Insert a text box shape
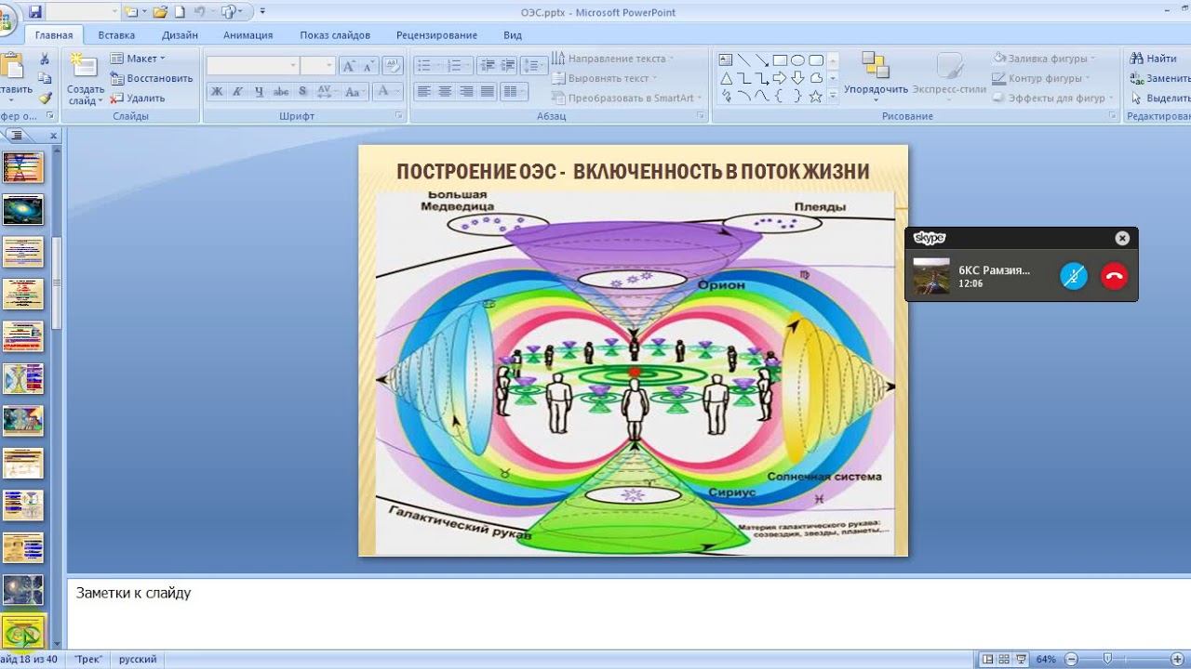This screenshot has height=669, width=1191. 726,59
